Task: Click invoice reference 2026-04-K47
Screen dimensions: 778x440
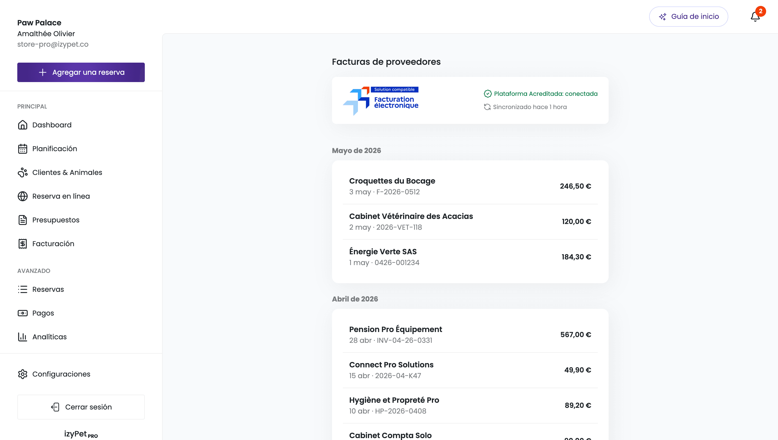Action: click(398, 376)
